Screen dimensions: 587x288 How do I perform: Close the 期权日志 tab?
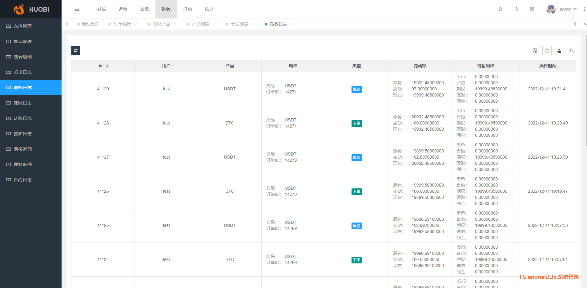(292, 24)
